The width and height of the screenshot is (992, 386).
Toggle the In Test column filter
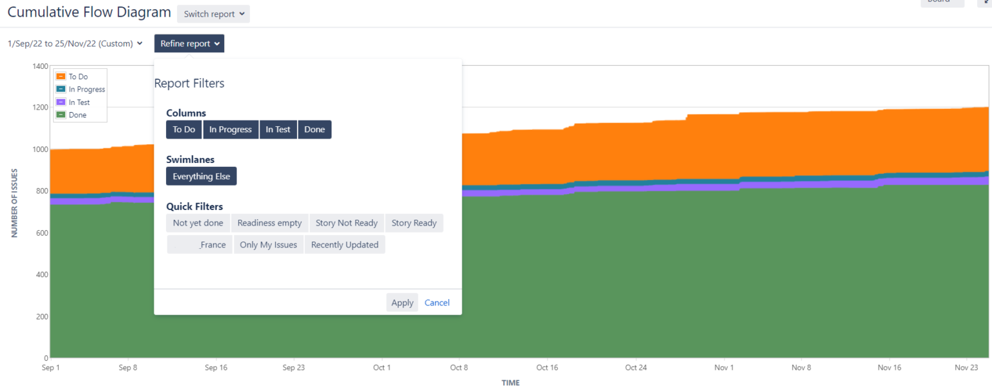click(x=278, y=129)
